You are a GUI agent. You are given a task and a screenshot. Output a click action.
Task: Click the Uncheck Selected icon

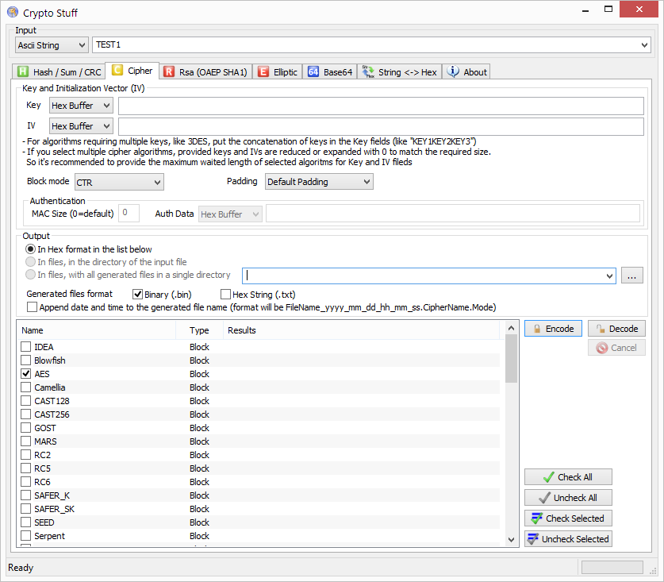[533, 539]
